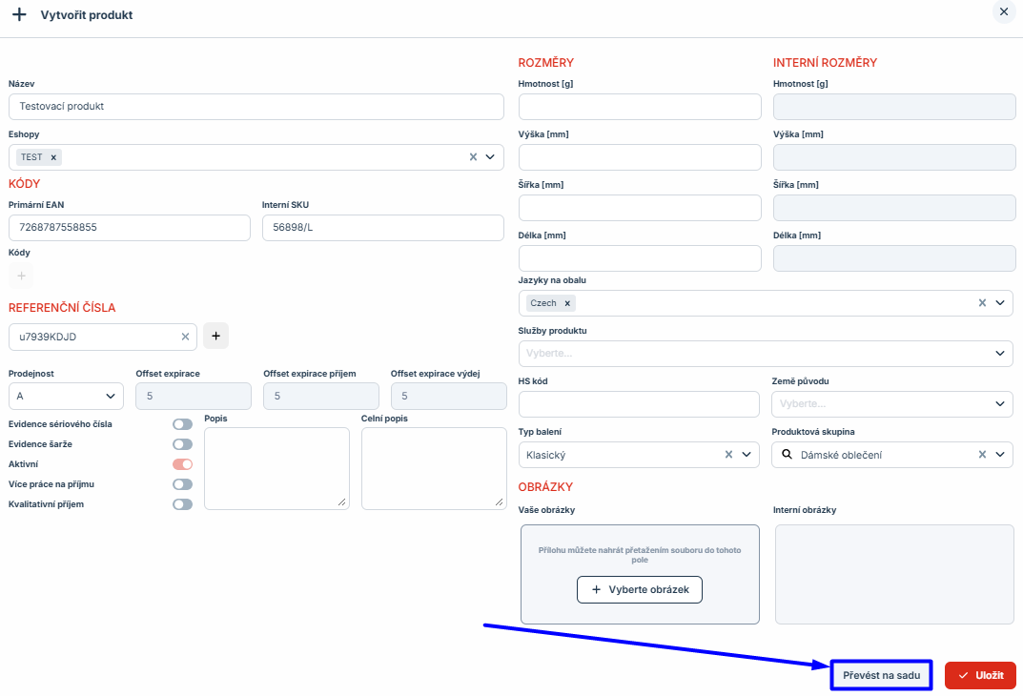Turn off the Aktivní toggle

point(182,464)
